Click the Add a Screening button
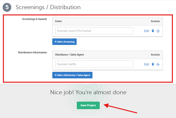Image resolution: width=176 pixels, height=118 pixels. click(x=64, y=42)
